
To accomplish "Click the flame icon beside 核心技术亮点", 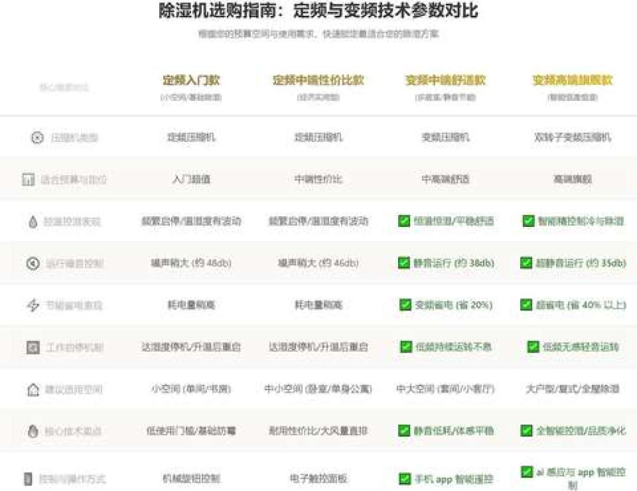I will tap(33, 431).
